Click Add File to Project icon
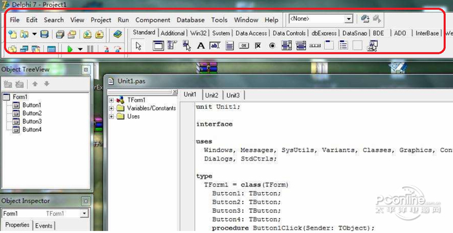Viewport: 453px width, 233px height. click(x=87, y=34)
